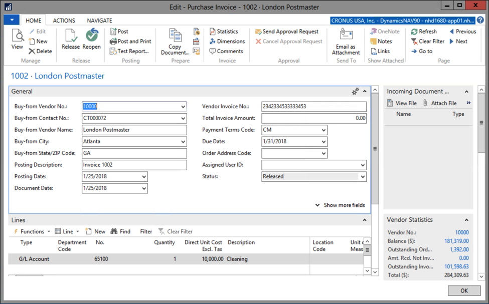Open the invoice Comments

coord(226,51)
